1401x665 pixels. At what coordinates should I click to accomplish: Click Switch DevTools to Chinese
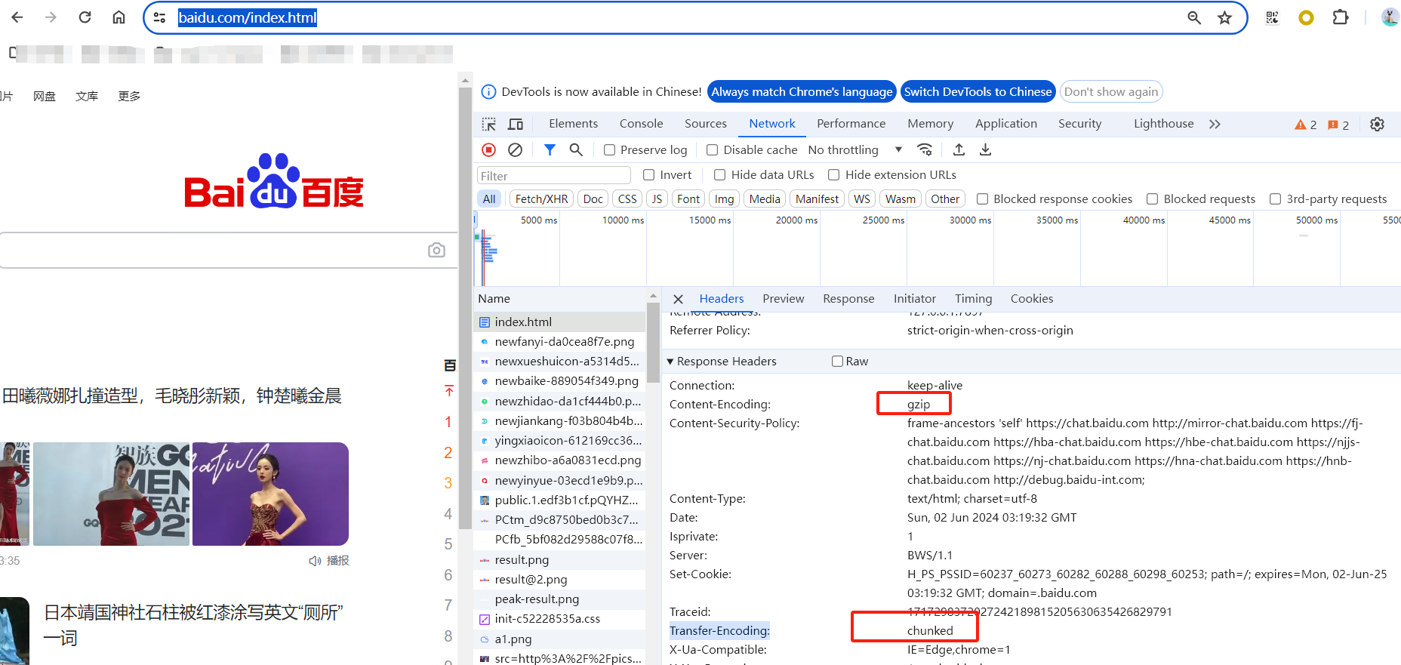click(978, 92)
